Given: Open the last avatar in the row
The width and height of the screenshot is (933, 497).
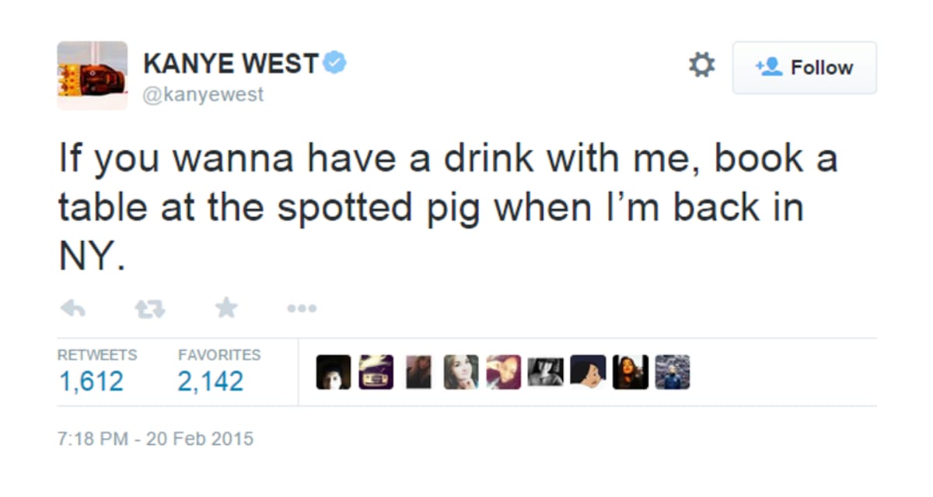Looking at the screenshot, I should 672,373.
